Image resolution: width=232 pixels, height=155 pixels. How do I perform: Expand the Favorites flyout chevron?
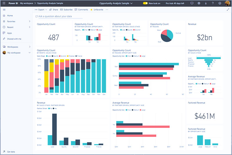tap(30, 21)
